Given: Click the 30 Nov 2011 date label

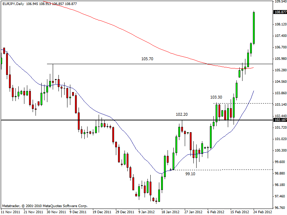Looking at the screenshot, I should coord(55,212).
